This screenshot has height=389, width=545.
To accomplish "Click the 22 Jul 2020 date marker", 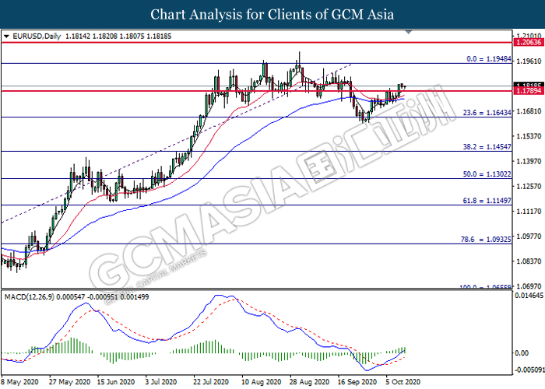I will pos(211,382).
